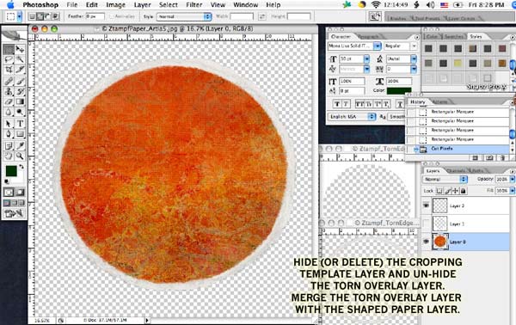Screen dimensions: 516x325
Task: Toggle Faux Bold in Character panel
Action: point(337,104)
